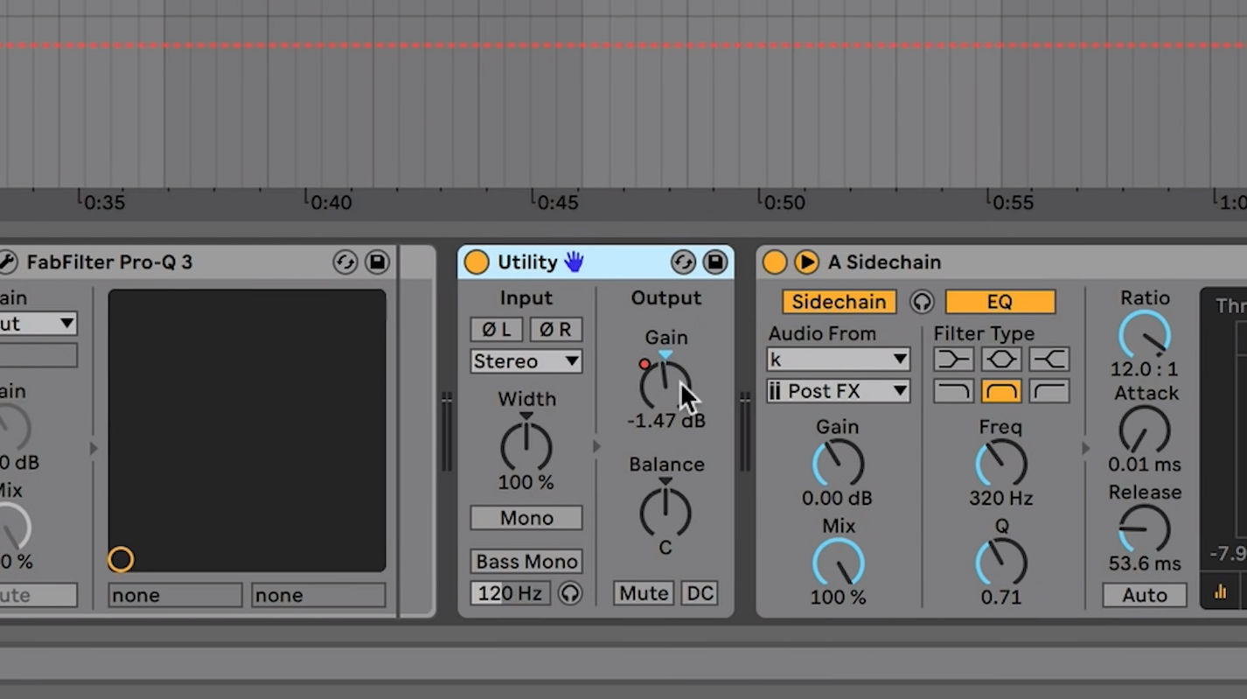Viewport: 1247px width, 699px height.
Task: Click the sidechain Mix knob
Action: tap(838, 563)
